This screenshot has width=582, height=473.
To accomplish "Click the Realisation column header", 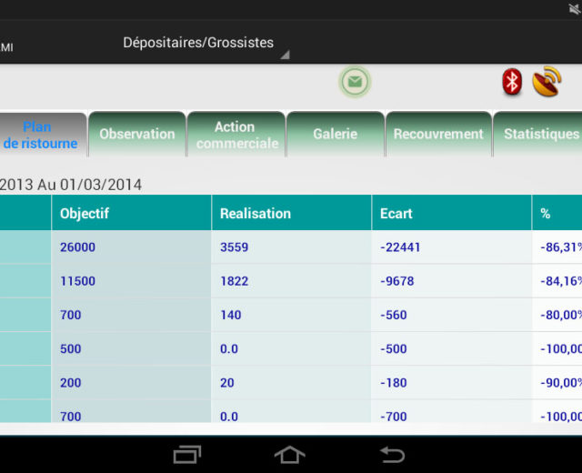I will 291,214.
